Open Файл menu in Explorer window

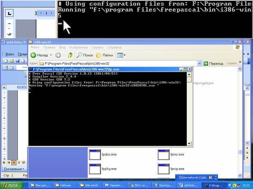(x=35, y=47)
